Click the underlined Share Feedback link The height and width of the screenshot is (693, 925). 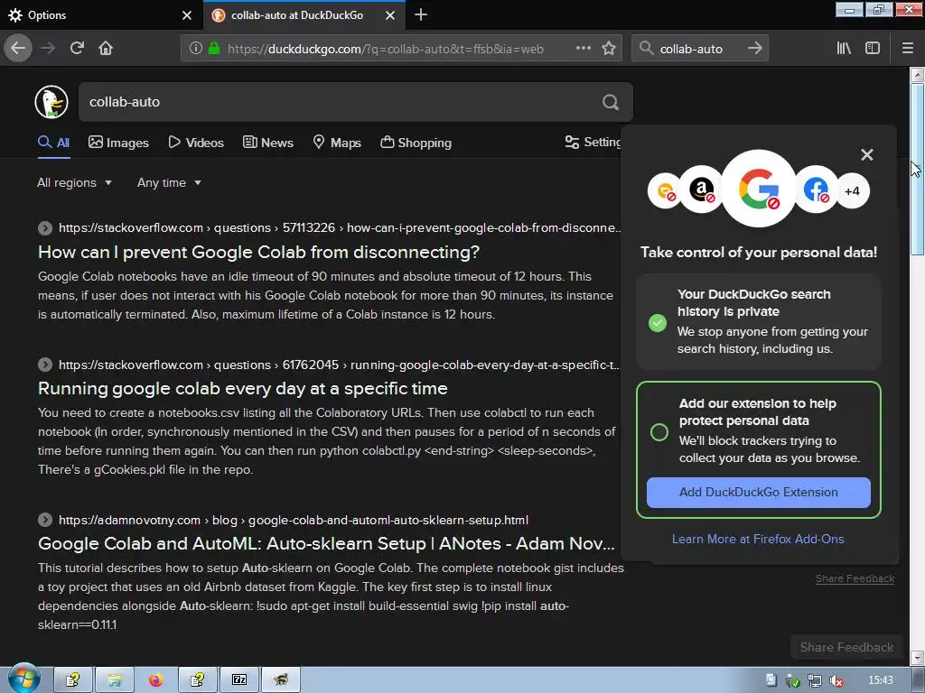(855, 578)
